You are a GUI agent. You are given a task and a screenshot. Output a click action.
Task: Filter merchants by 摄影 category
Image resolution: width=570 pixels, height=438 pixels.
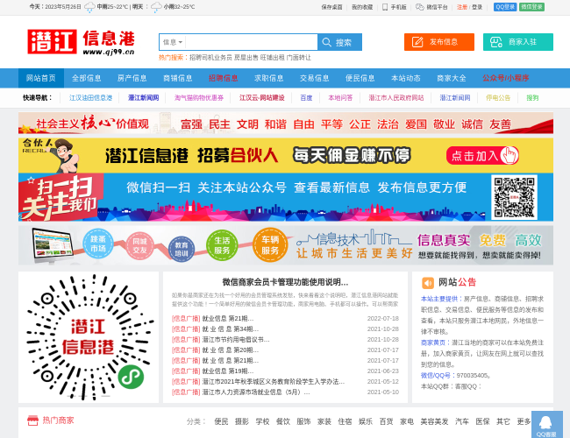(x=242, y=421)
